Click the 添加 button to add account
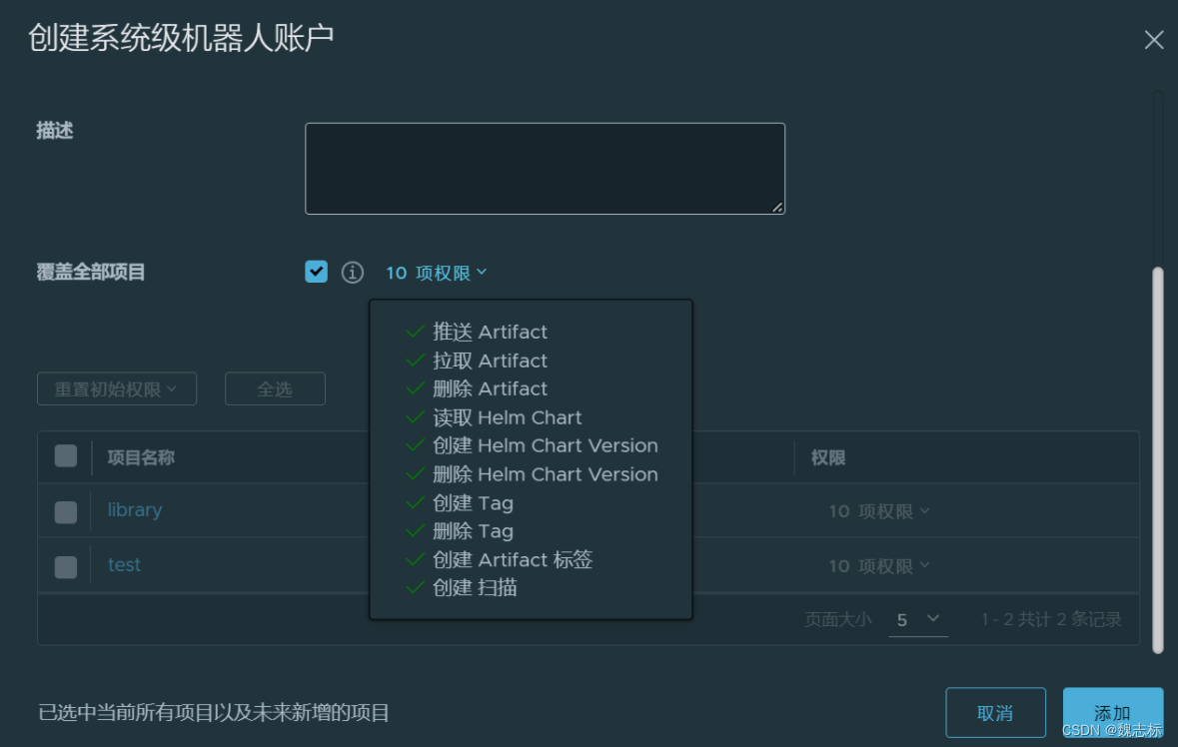The height and width of the screenshot is (747, 1178). pyautogui.click(x=1112, y=712)
